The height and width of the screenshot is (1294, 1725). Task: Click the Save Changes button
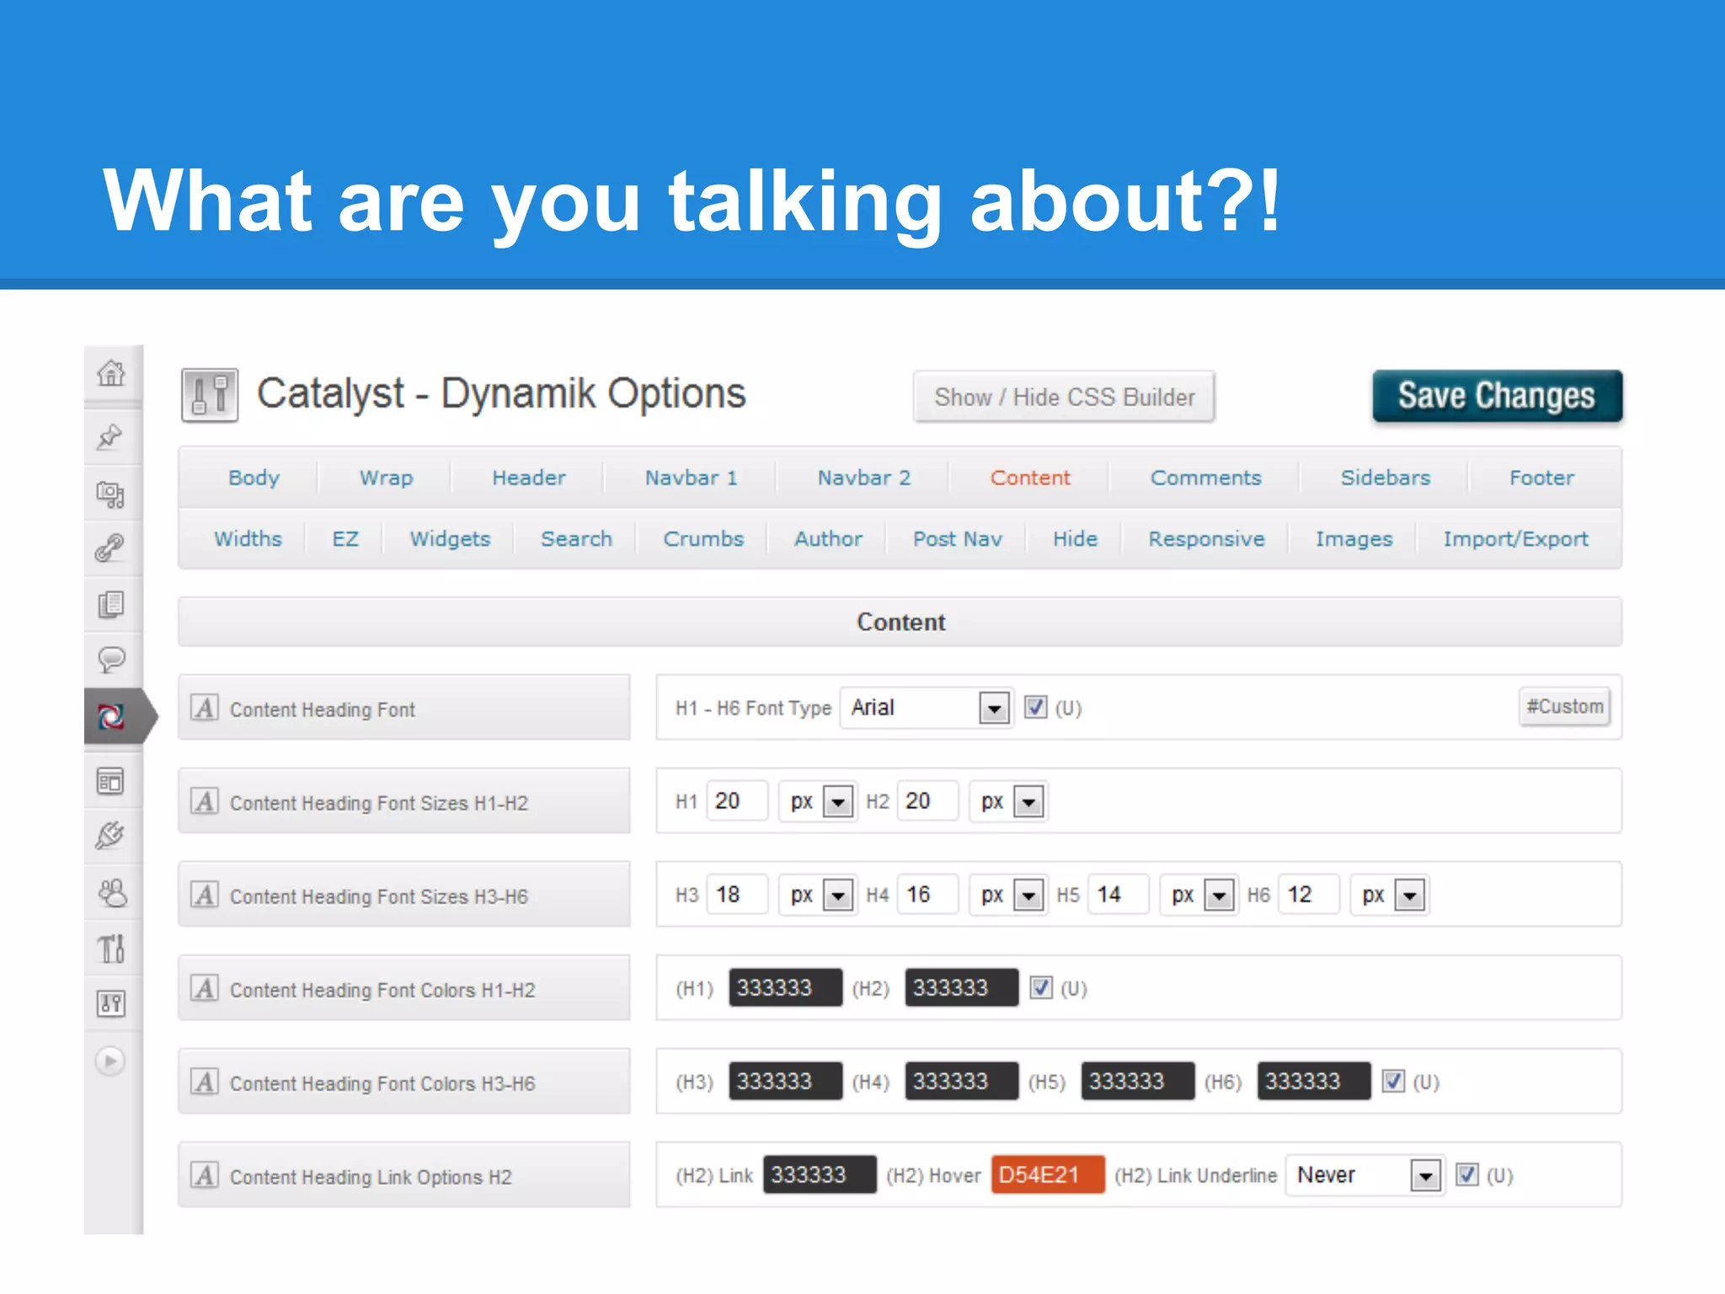coord(1497,396)
